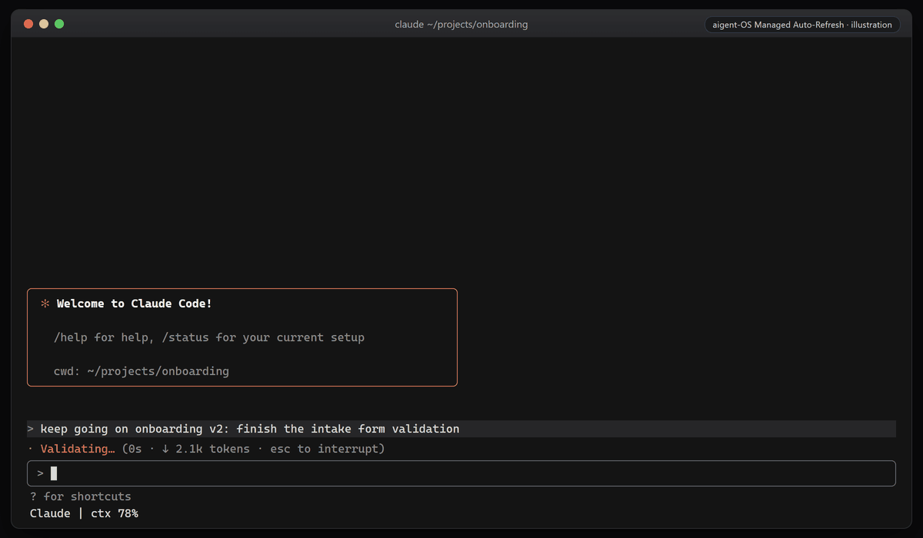The width and height of the screenshot is (923, 538).
Task: Click the yellow minimize window button
Action: coord(44,24)
